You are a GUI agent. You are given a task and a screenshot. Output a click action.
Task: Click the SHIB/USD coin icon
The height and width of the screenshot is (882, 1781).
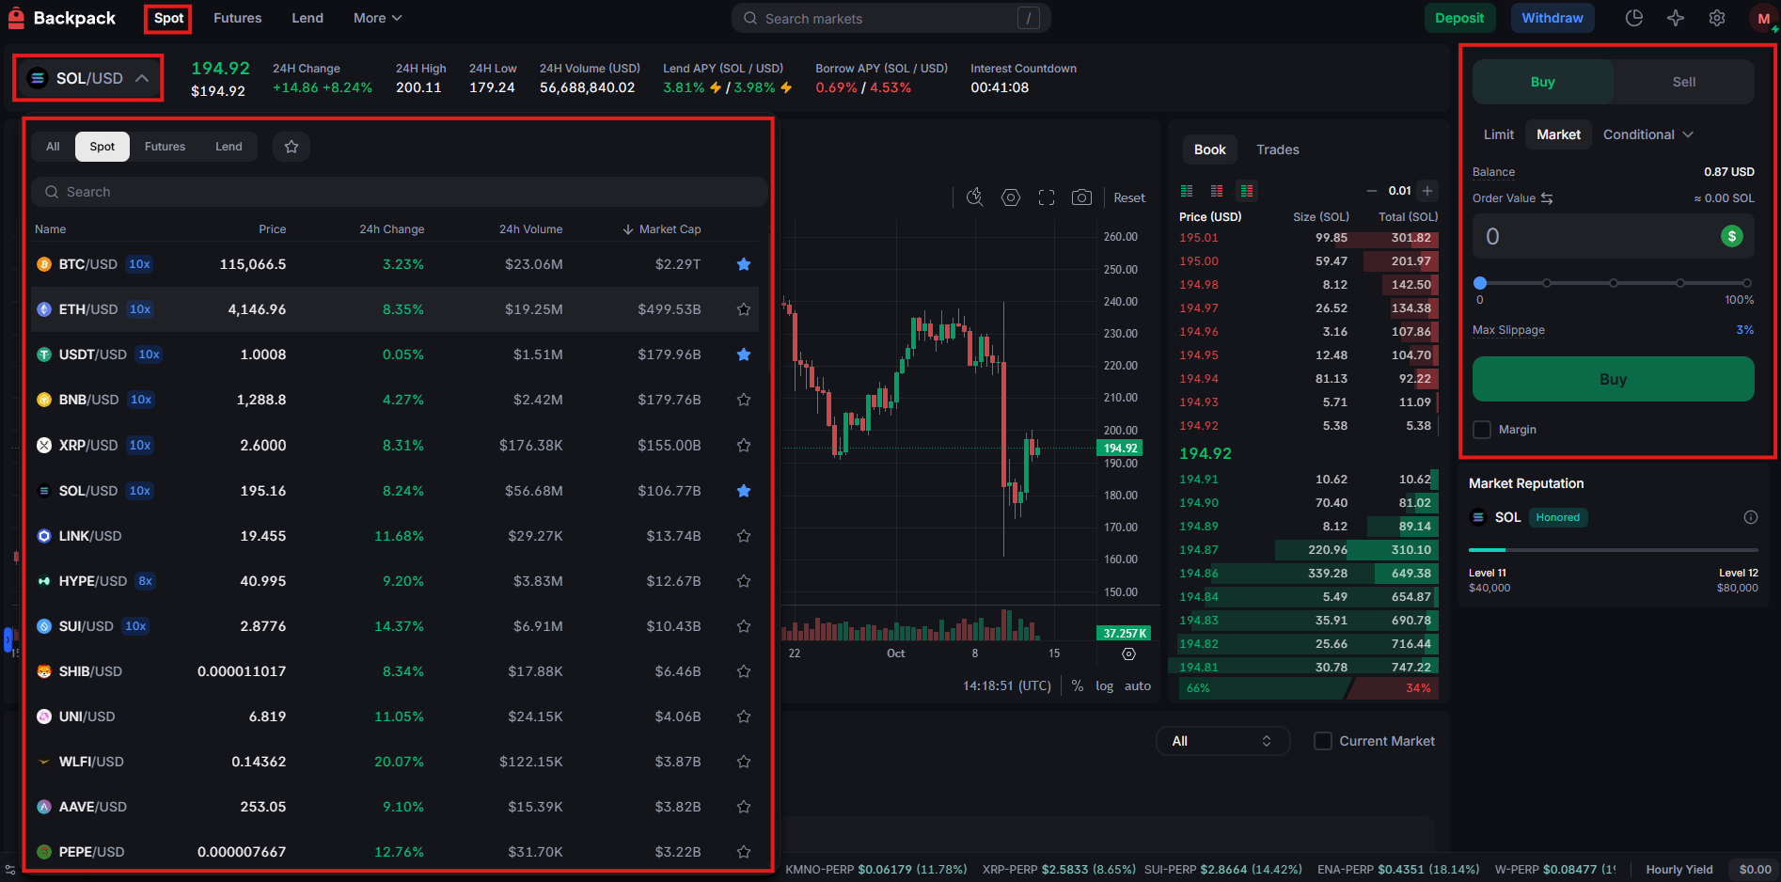point(44,671)
